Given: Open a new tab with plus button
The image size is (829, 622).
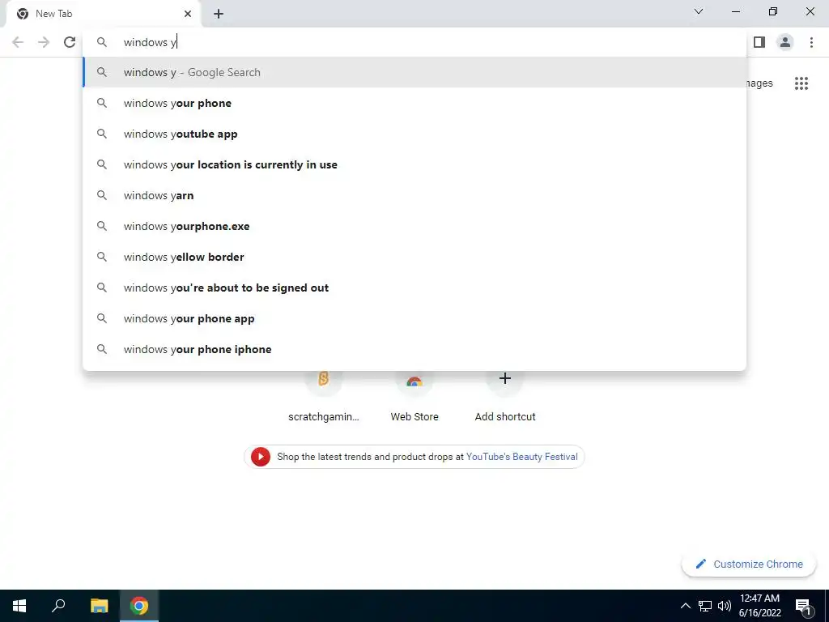Looking at the screenshot, I should [219, 14].
